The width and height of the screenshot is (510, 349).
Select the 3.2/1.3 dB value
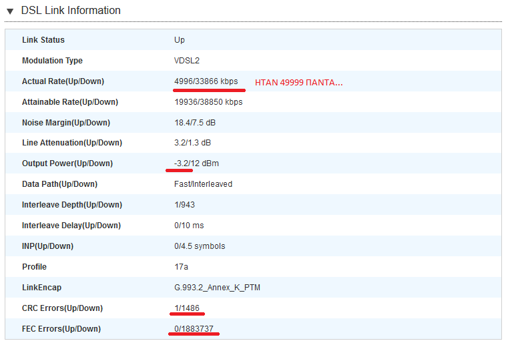192,143
